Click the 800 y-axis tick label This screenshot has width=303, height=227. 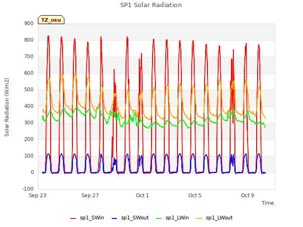tap(29, 40)
